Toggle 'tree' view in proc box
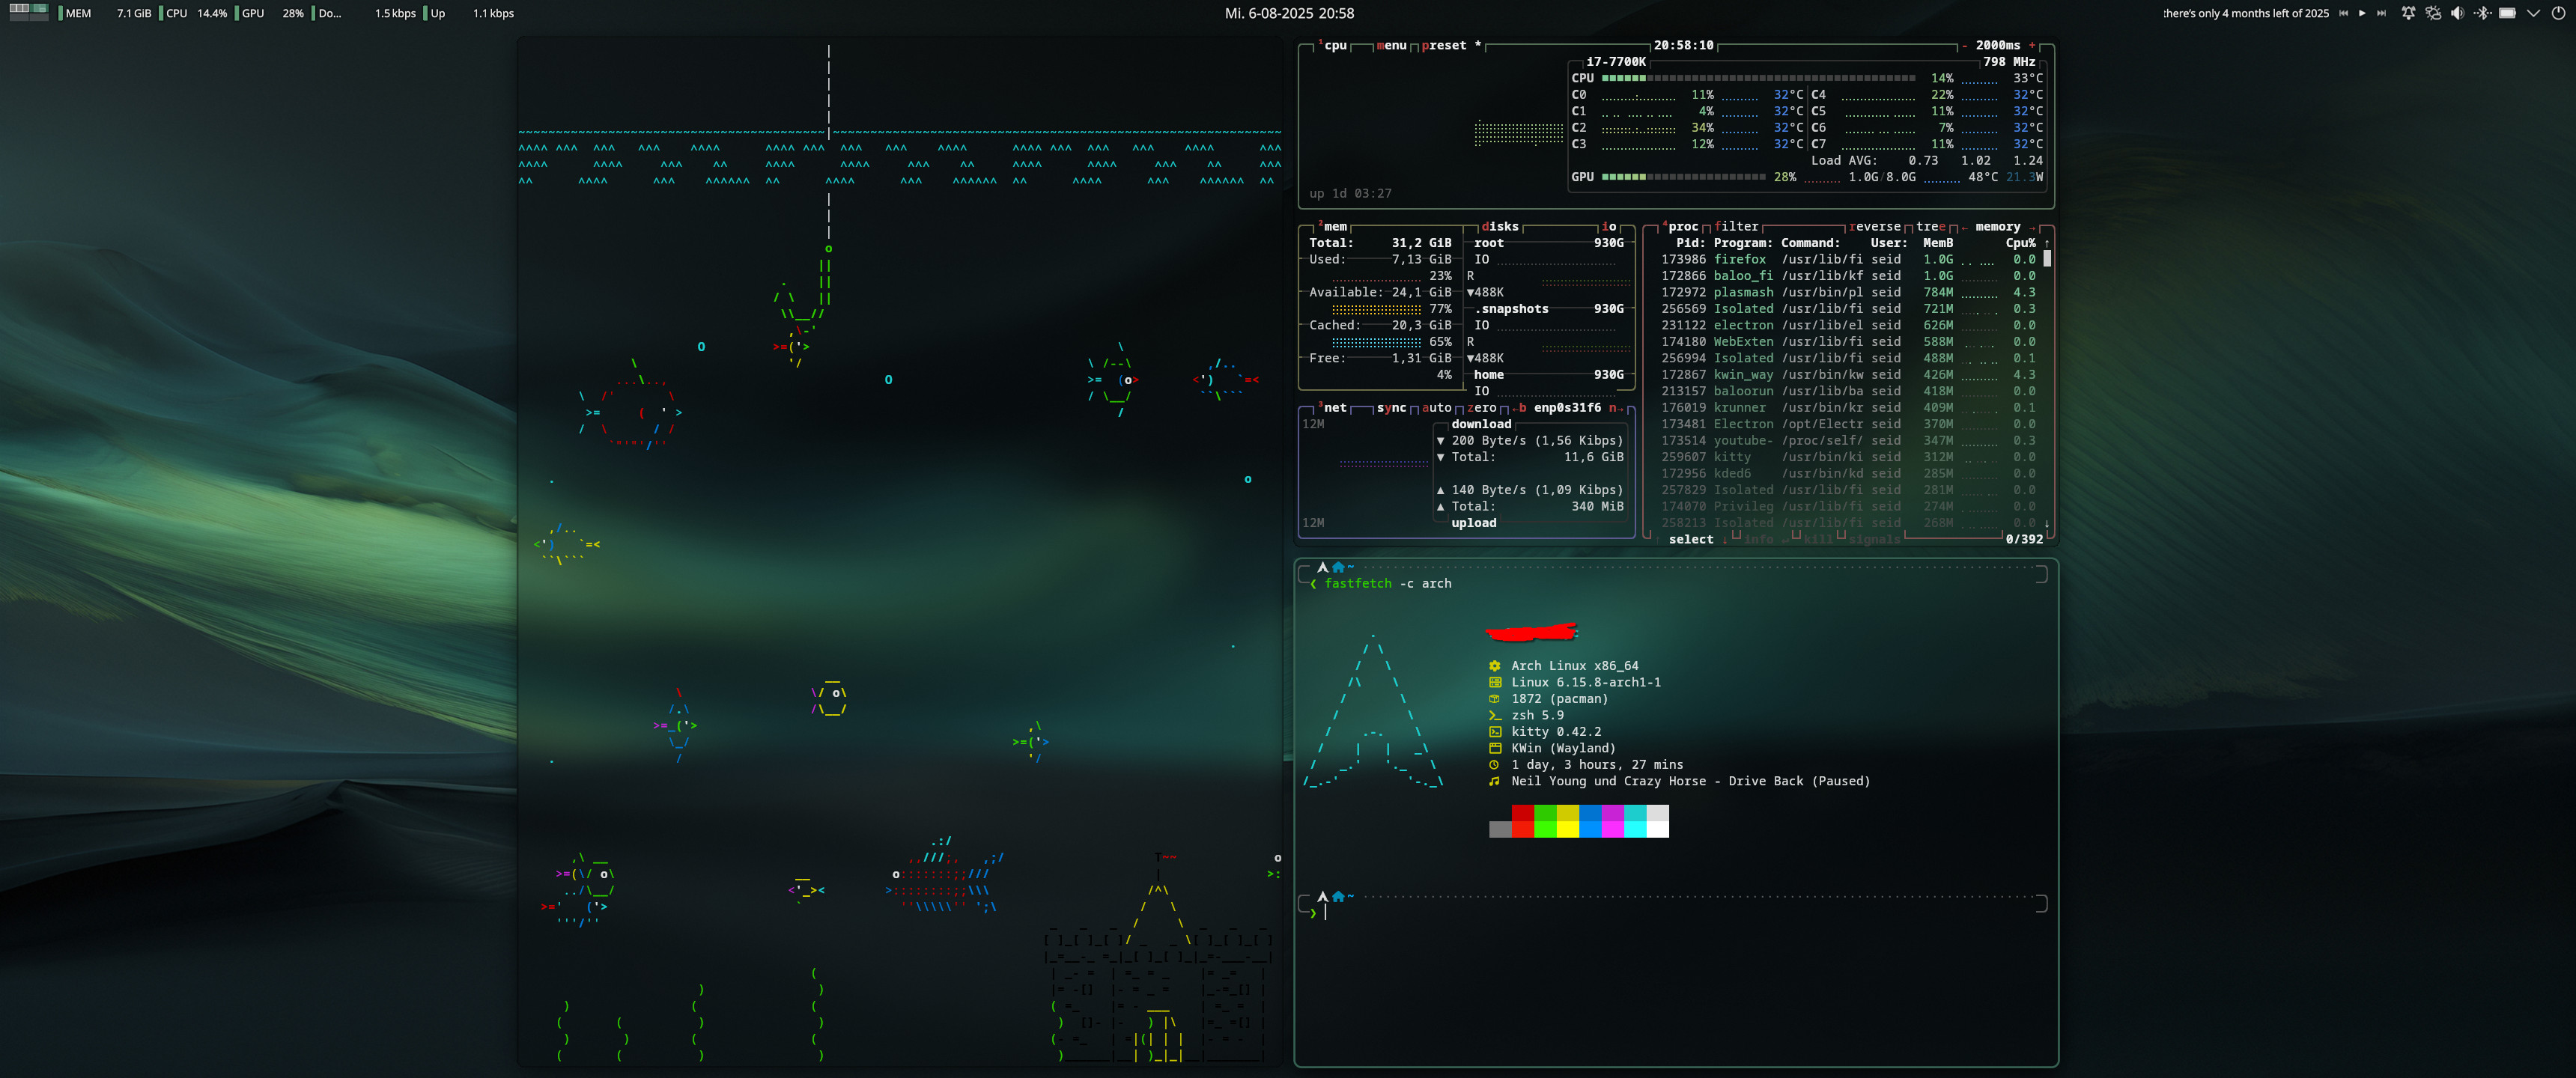Viewport: 2576px width, 1078px height. coord(1931,226)
